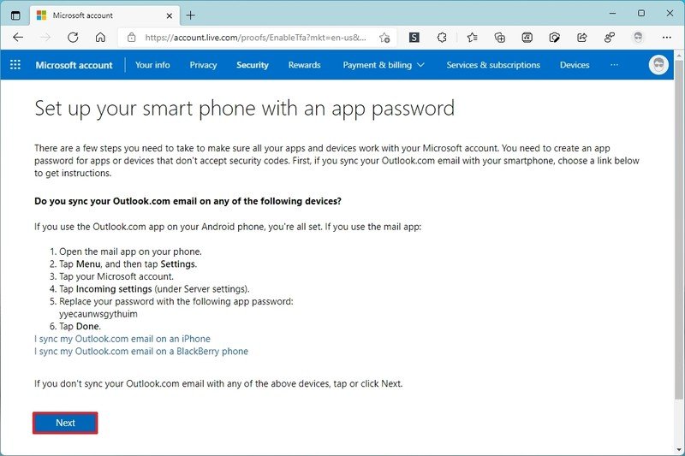Open the Microsoft app launcher grid
This screenshot has width=685, height=456.
click(x=15, y=65)
